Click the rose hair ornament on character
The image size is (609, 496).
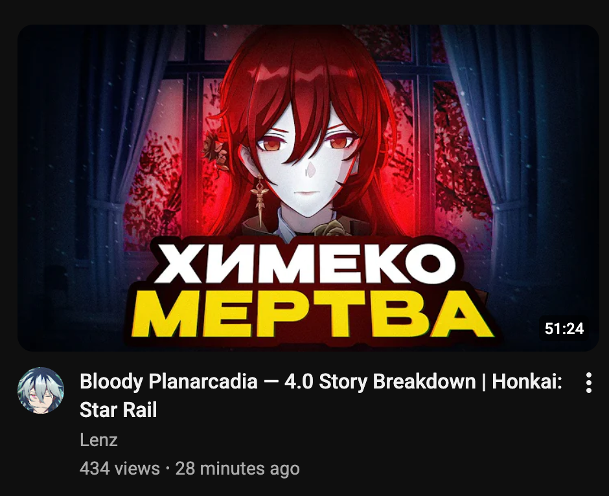[216, 151]
